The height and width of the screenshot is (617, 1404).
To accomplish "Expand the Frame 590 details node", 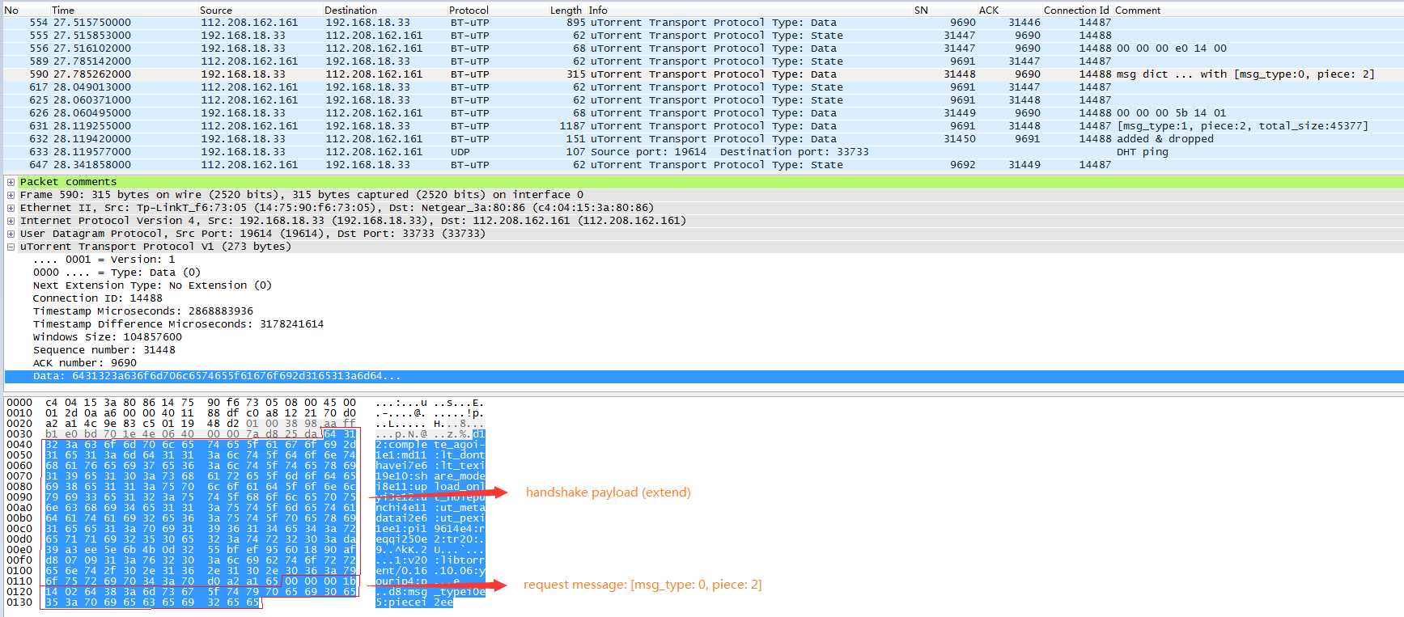I will (x=11, y=195).
